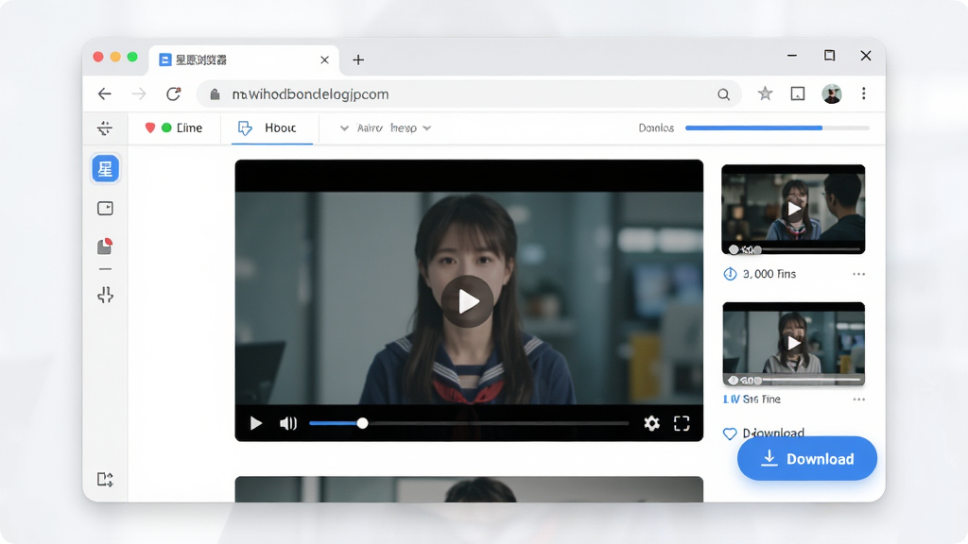968x544 pixels.
Task: Expand the Aairv hesp dropdown arrow on right
Action: 427,128
